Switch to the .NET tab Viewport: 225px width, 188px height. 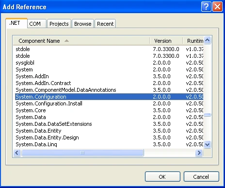pos(16,23)
